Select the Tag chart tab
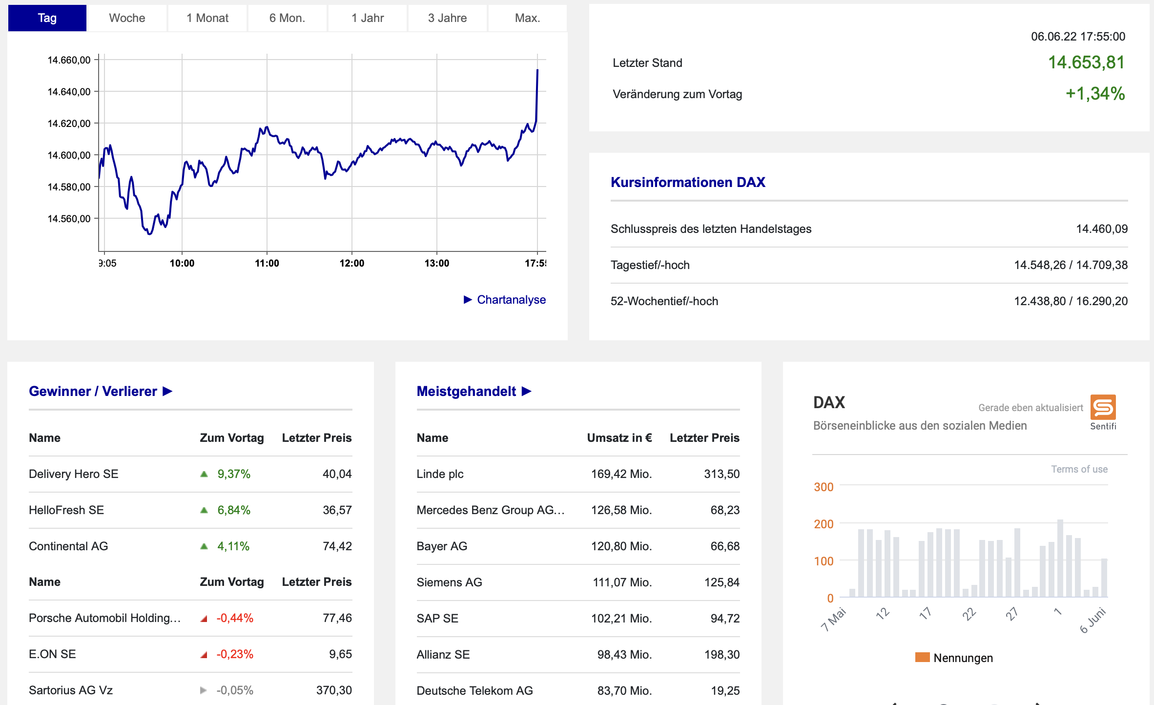 click(47, 18)
